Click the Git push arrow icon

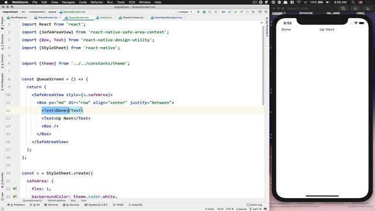(x=241, y=12)
